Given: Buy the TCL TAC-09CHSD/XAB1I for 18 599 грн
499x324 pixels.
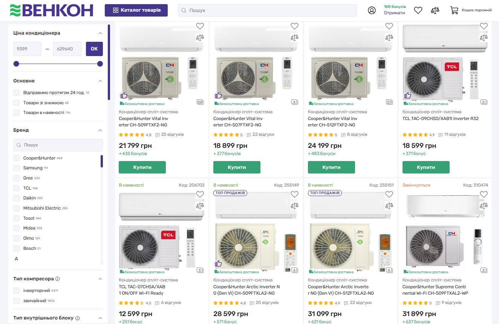Looking at the screenshot, I should [x=426, y=167].
